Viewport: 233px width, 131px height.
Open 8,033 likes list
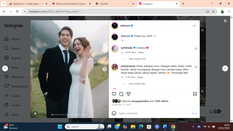coord(131,52)
